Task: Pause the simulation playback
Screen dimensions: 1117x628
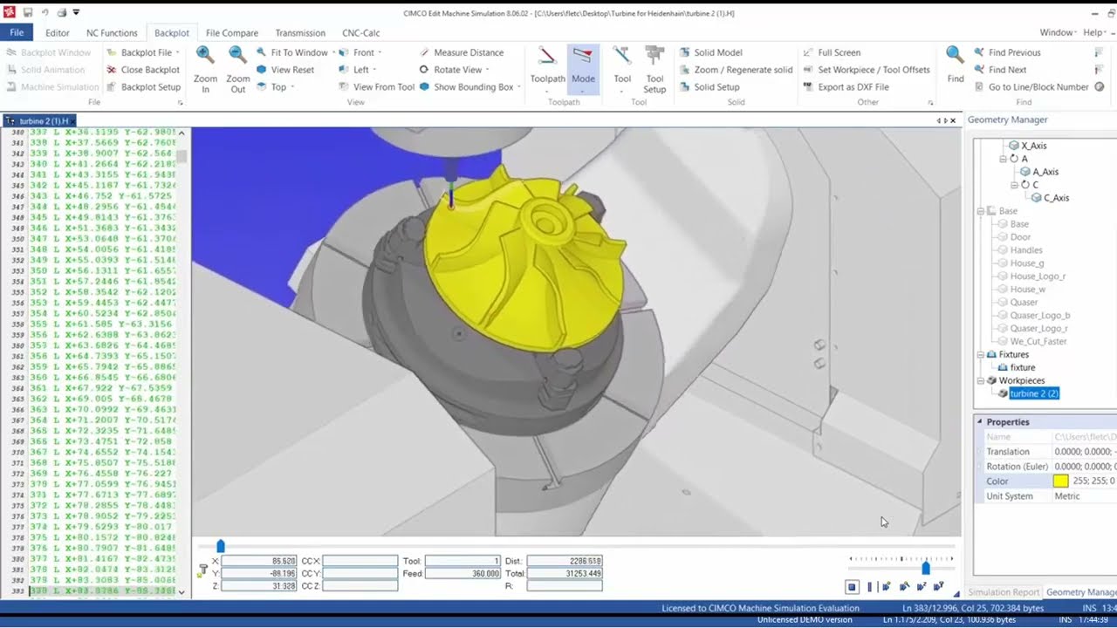Action: pos(869,587)
